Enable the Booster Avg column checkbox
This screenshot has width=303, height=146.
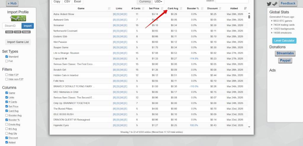pos(7,115)
